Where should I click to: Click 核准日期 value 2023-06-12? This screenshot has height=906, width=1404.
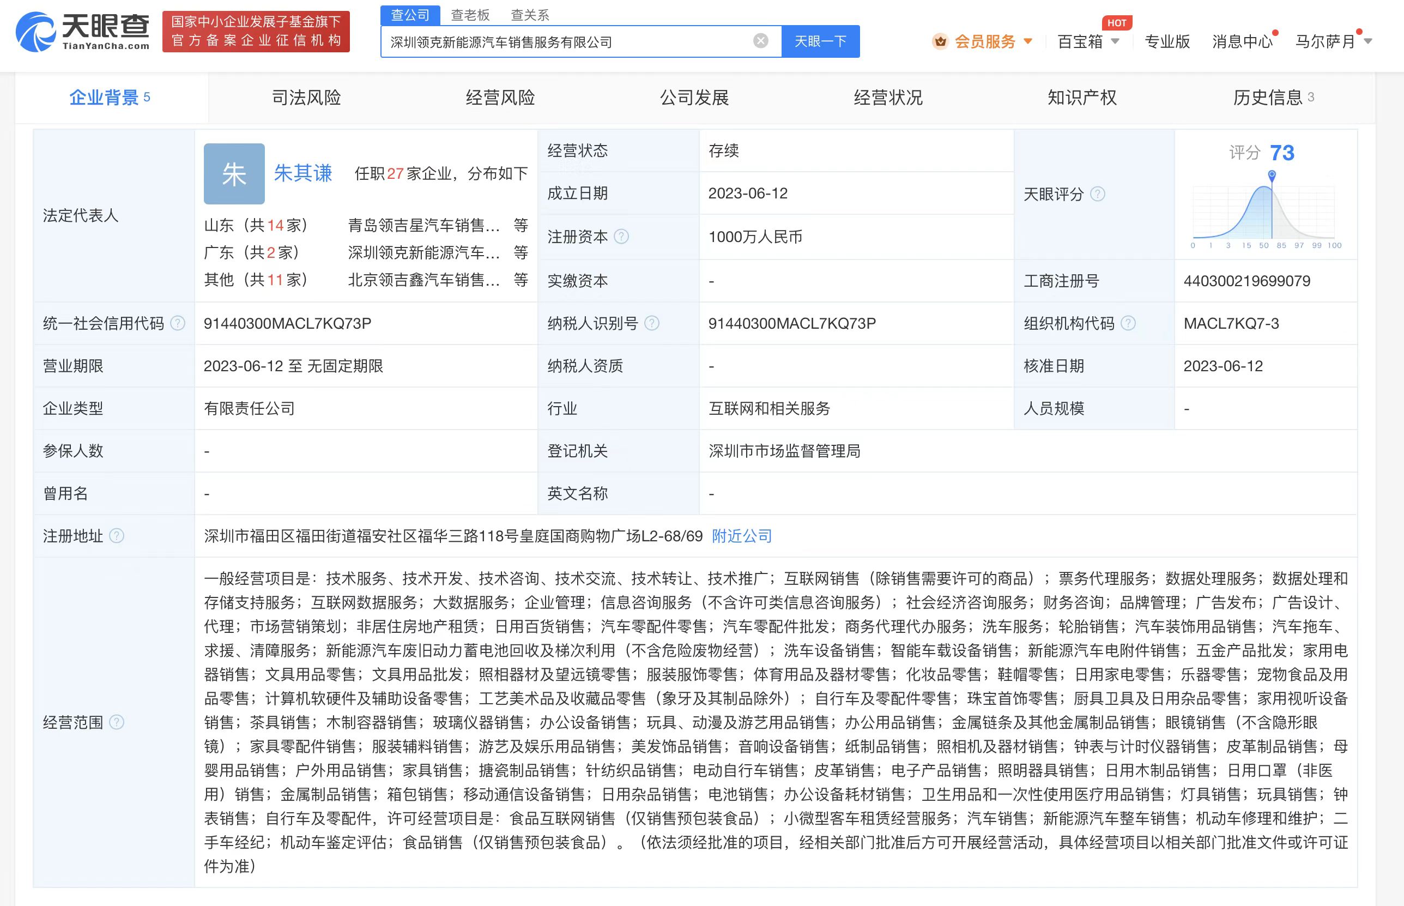tap(1223, 366)
